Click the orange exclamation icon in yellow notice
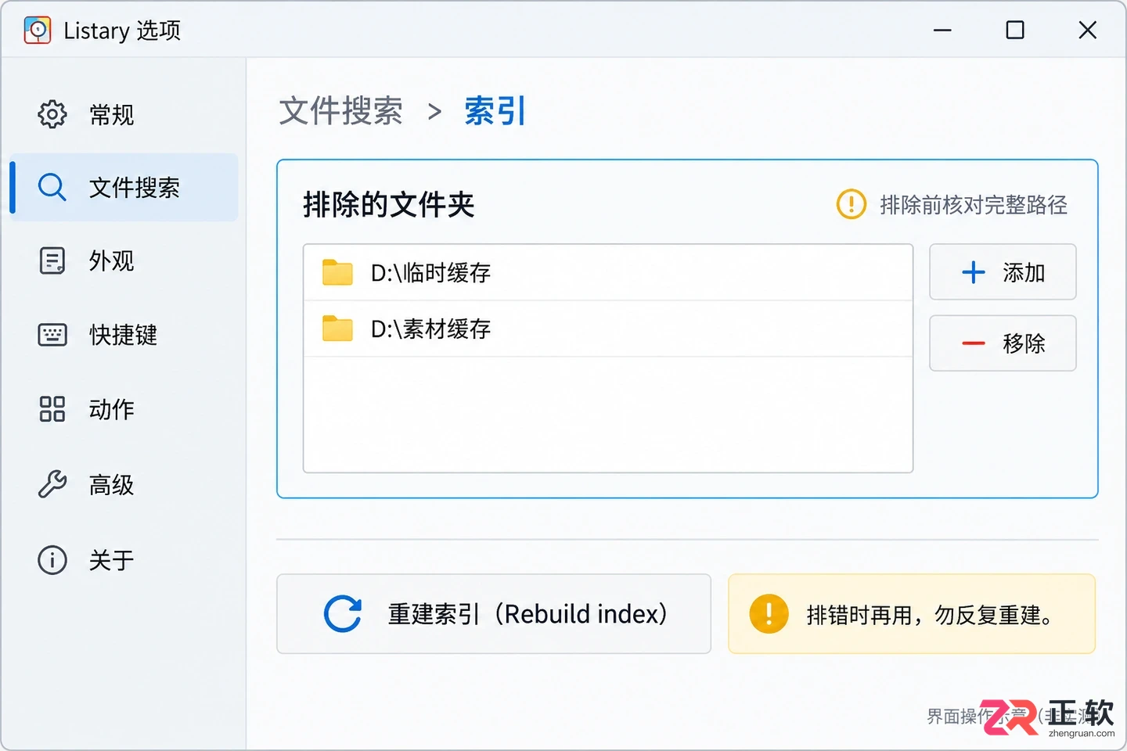Viewport: 1127px width, 751px height. 769,614
